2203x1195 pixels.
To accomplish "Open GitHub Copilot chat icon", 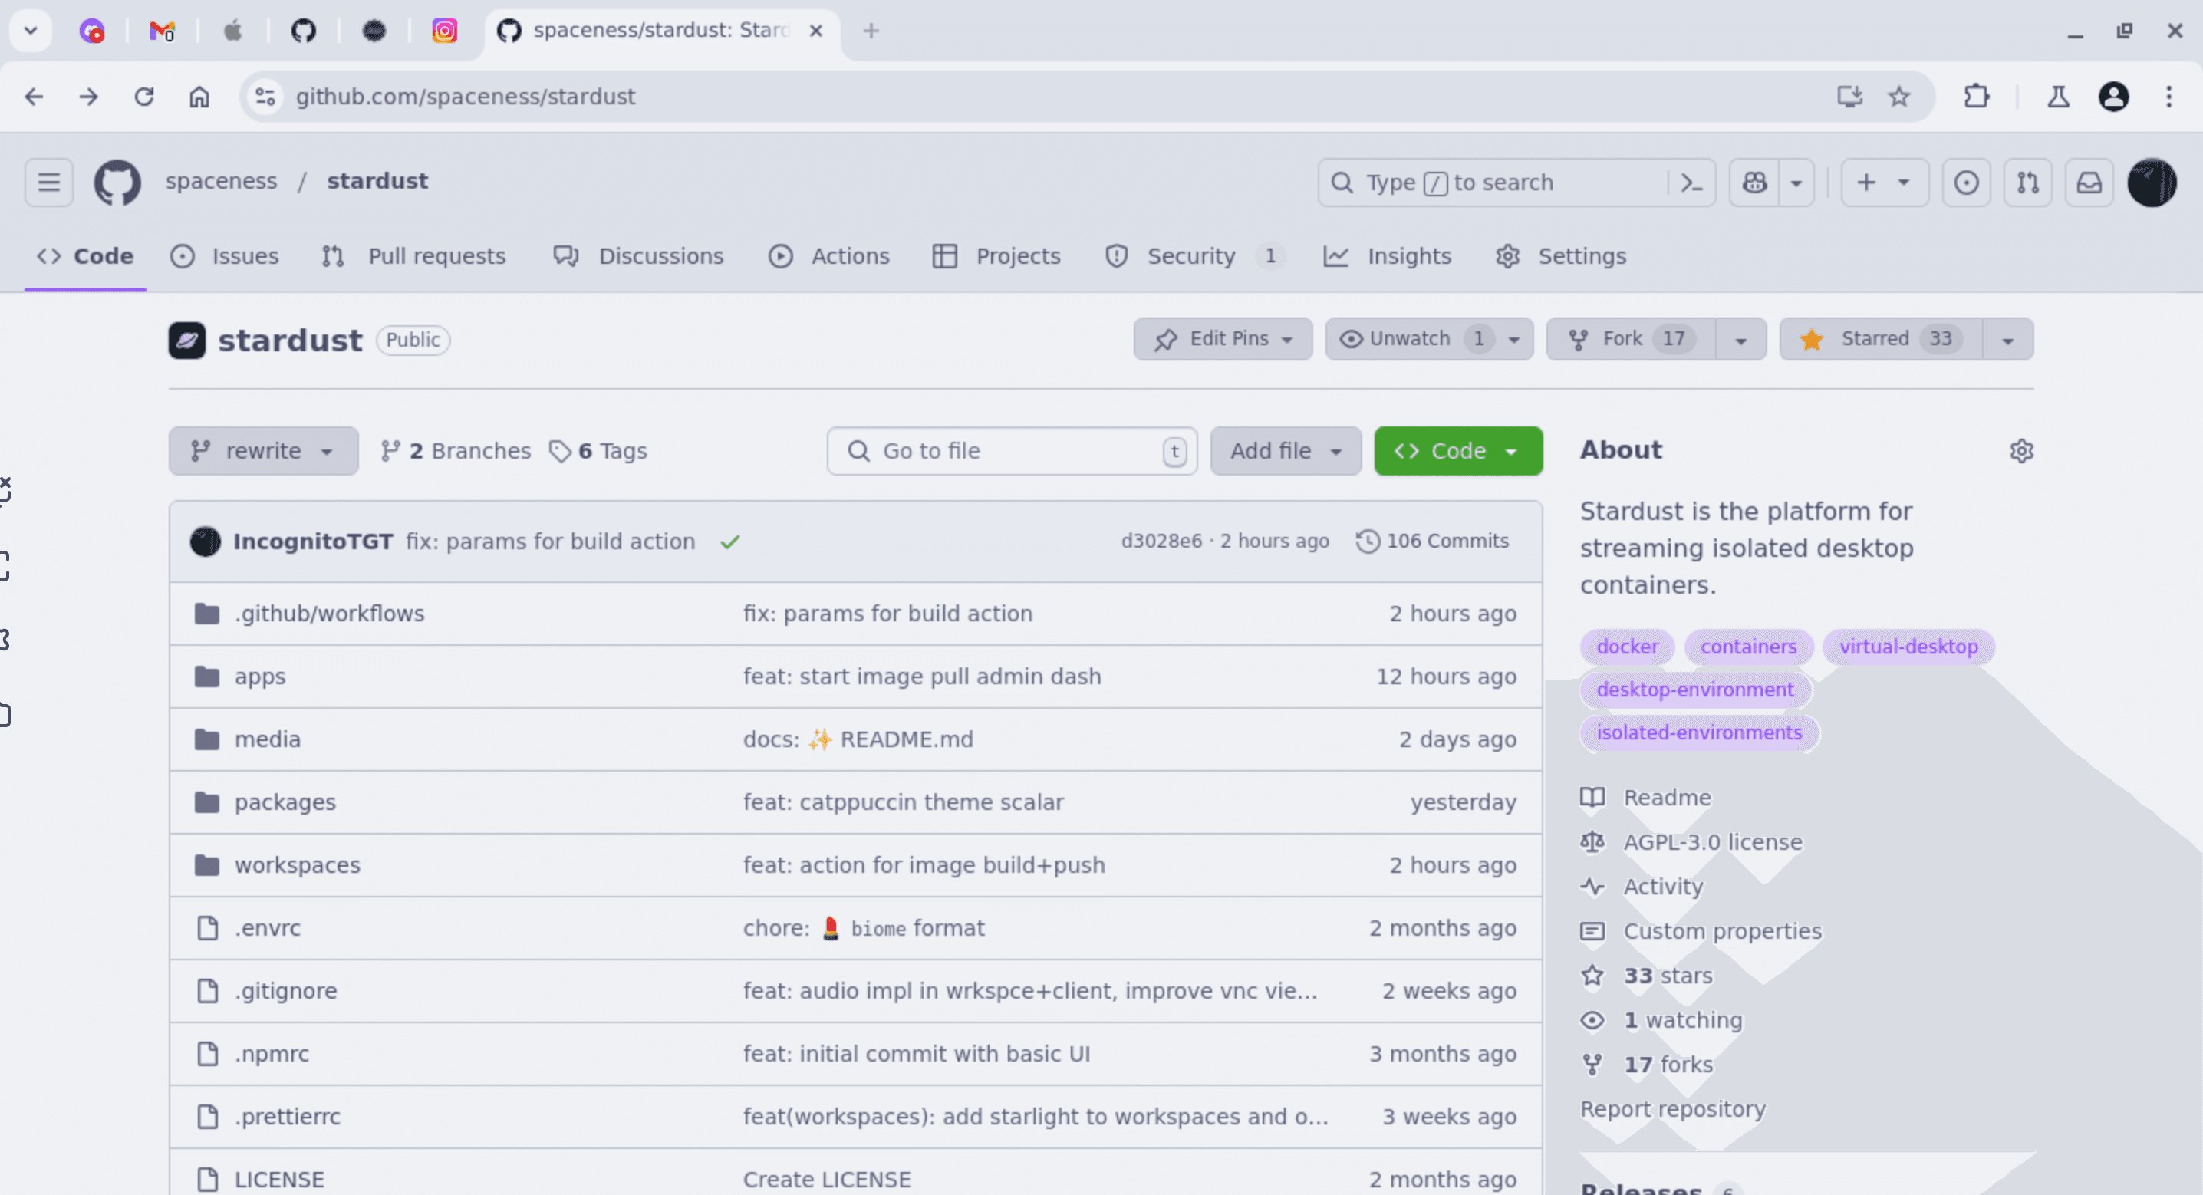I will [x=1755, y=183].
